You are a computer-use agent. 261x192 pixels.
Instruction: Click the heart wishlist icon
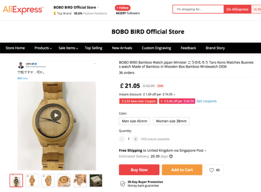click(212, 170)
